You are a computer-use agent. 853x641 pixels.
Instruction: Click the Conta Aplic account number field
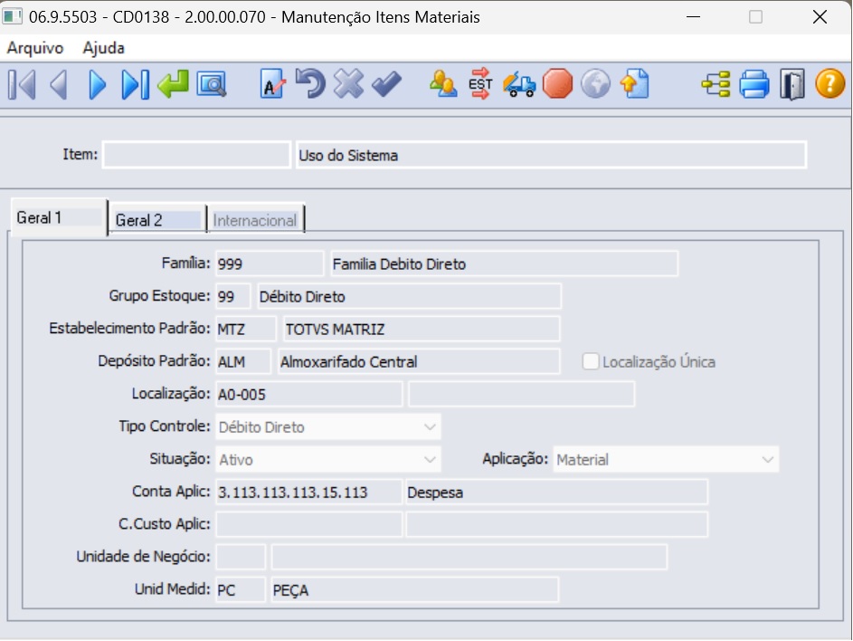pos(309,493)
